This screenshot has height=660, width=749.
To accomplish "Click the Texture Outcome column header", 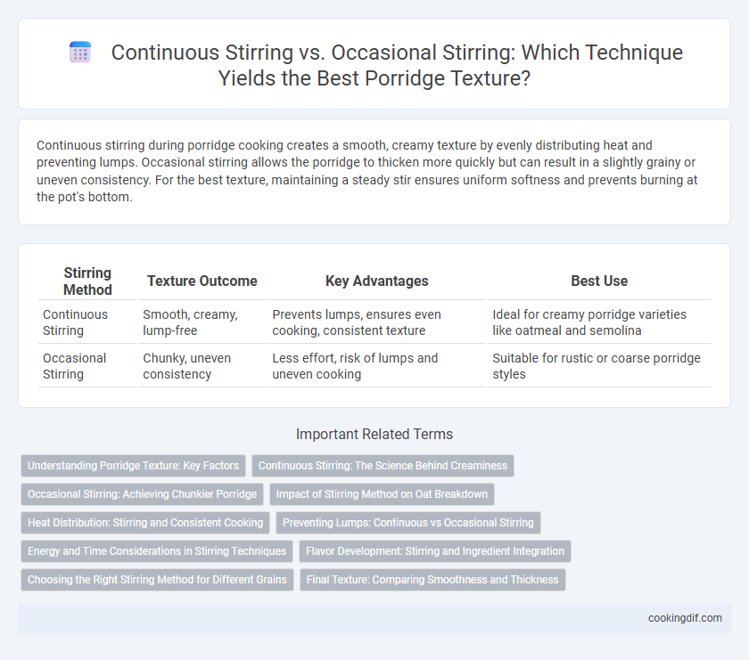I will pyautogui.click(x=202, y=281).
